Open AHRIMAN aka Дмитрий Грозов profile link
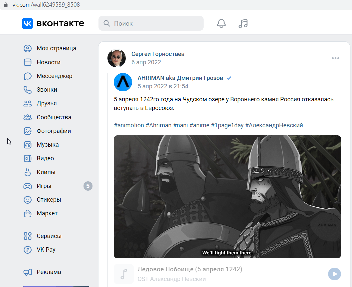Viewport: 352px width, 287px height. click(180, 78)
